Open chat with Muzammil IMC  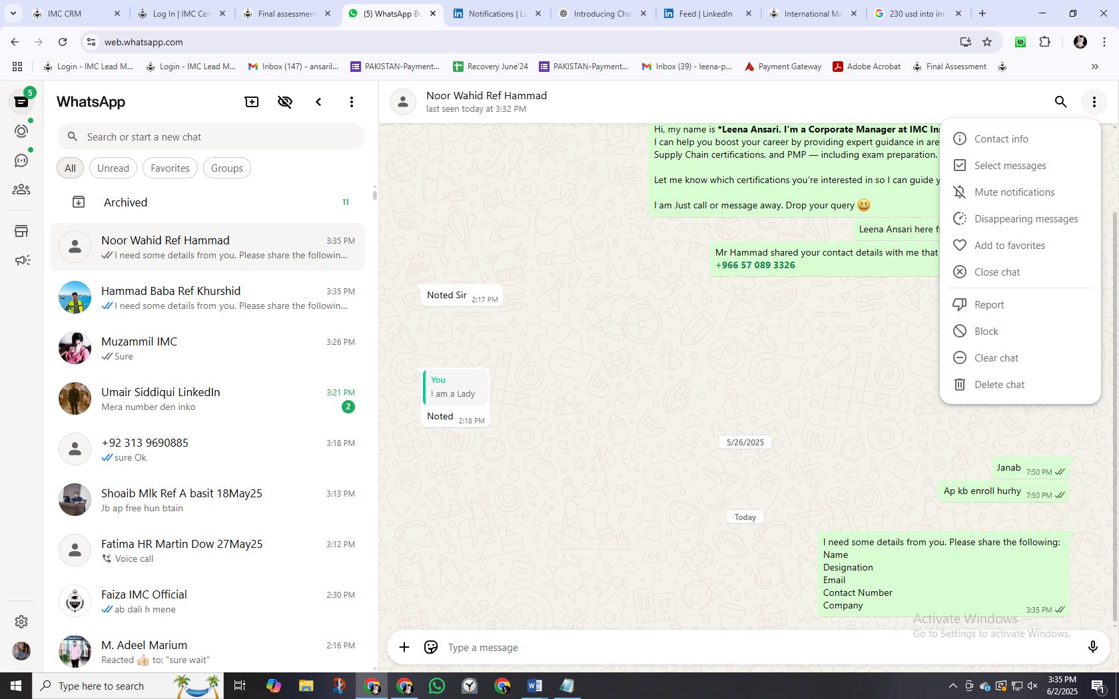(207, 348)
